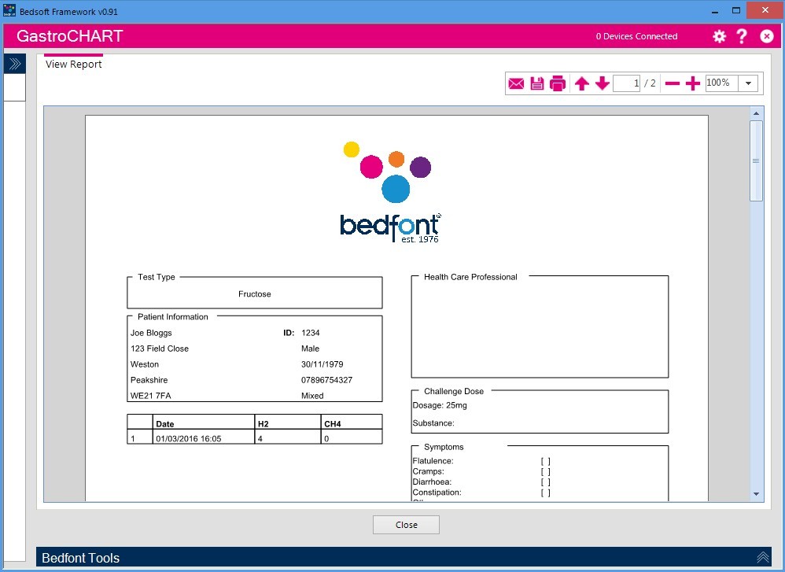Select the View Report tab
Image resolution: width=785 pixels, height=572 pixels.
(x=74, y=64)
